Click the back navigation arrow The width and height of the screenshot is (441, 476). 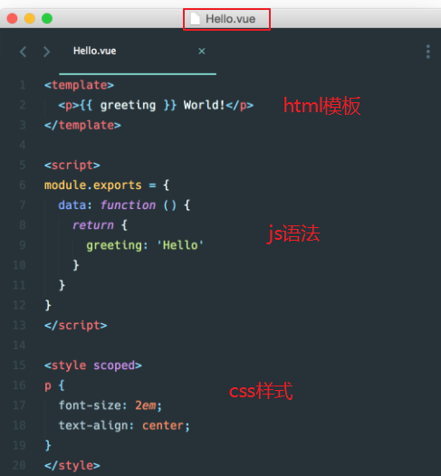coord(23,52)
